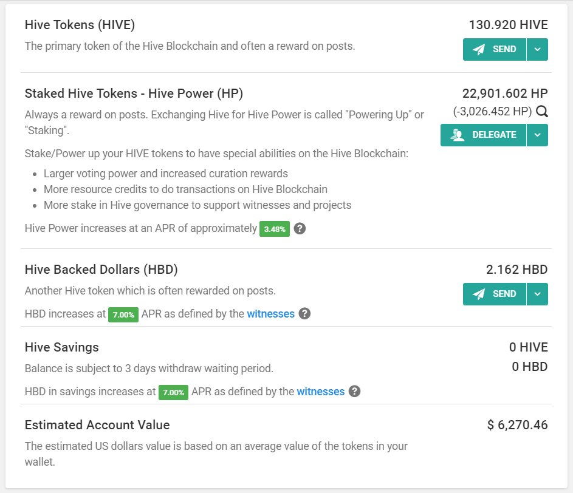Open help icon beside Hive Power 3.48% APR
Viewport: 573px width, 493px height.
(300, 229)
